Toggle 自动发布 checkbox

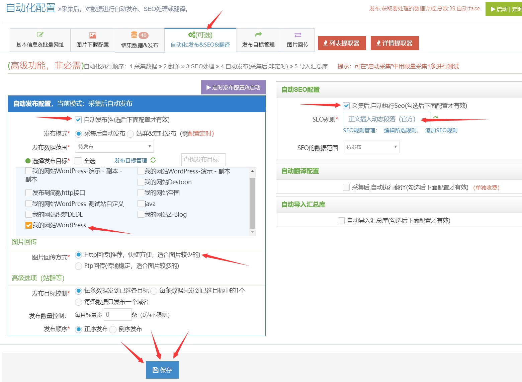pos(78,120)
